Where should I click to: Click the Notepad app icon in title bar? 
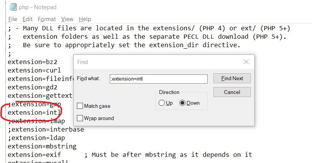[13, 7]
